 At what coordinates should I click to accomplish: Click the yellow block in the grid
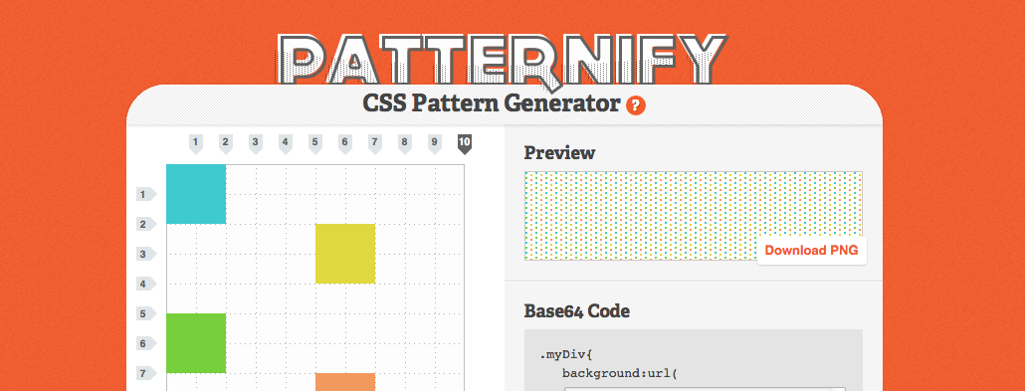click(345, 254)
